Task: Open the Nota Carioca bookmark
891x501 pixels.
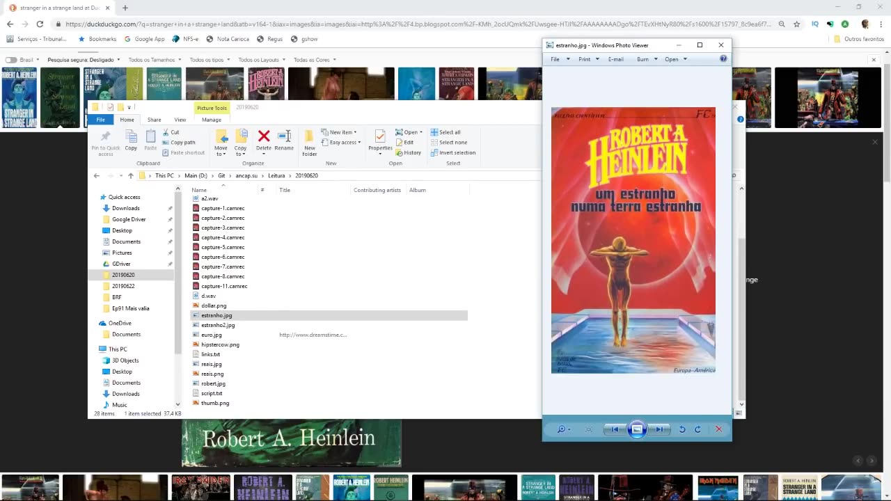Action: [x=227, y=39]
